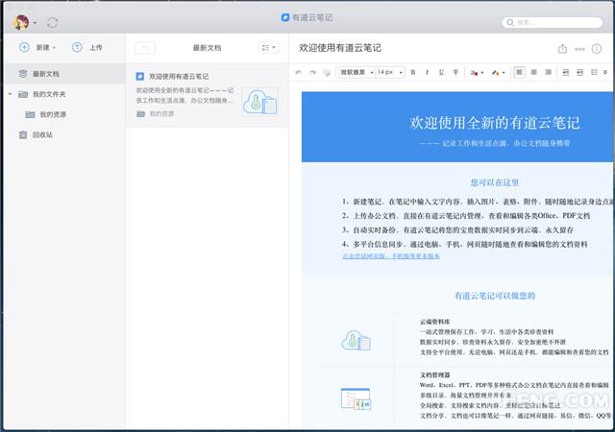The height and width of the screenshot is (432, 615).
Task: Align text center
Action: click(534, 72)
